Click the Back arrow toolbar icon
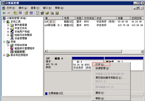Screen dimensions: 145x101 point(4,13)
